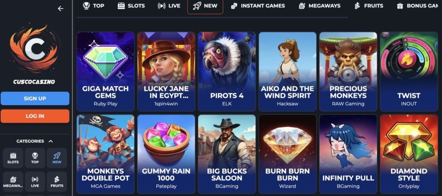Select the Live tab in the top bar
This screenshot has height=196, width=442.
[x=169, y=6]
